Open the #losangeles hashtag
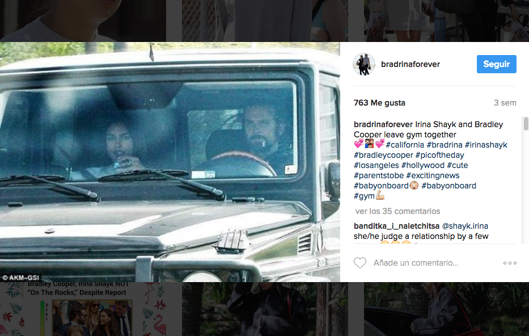The width and height of the screenshot is (529, 336). (x=376, y=165)
